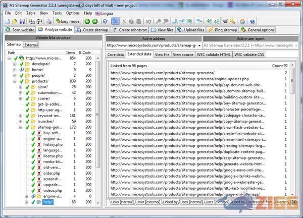
Task: Click the green Forward arrow
Action: (95, 21)
